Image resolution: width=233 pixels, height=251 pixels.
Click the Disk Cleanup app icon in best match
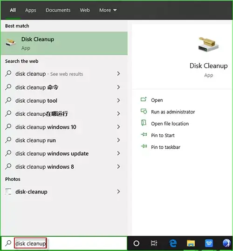click(x=11, y=43)
